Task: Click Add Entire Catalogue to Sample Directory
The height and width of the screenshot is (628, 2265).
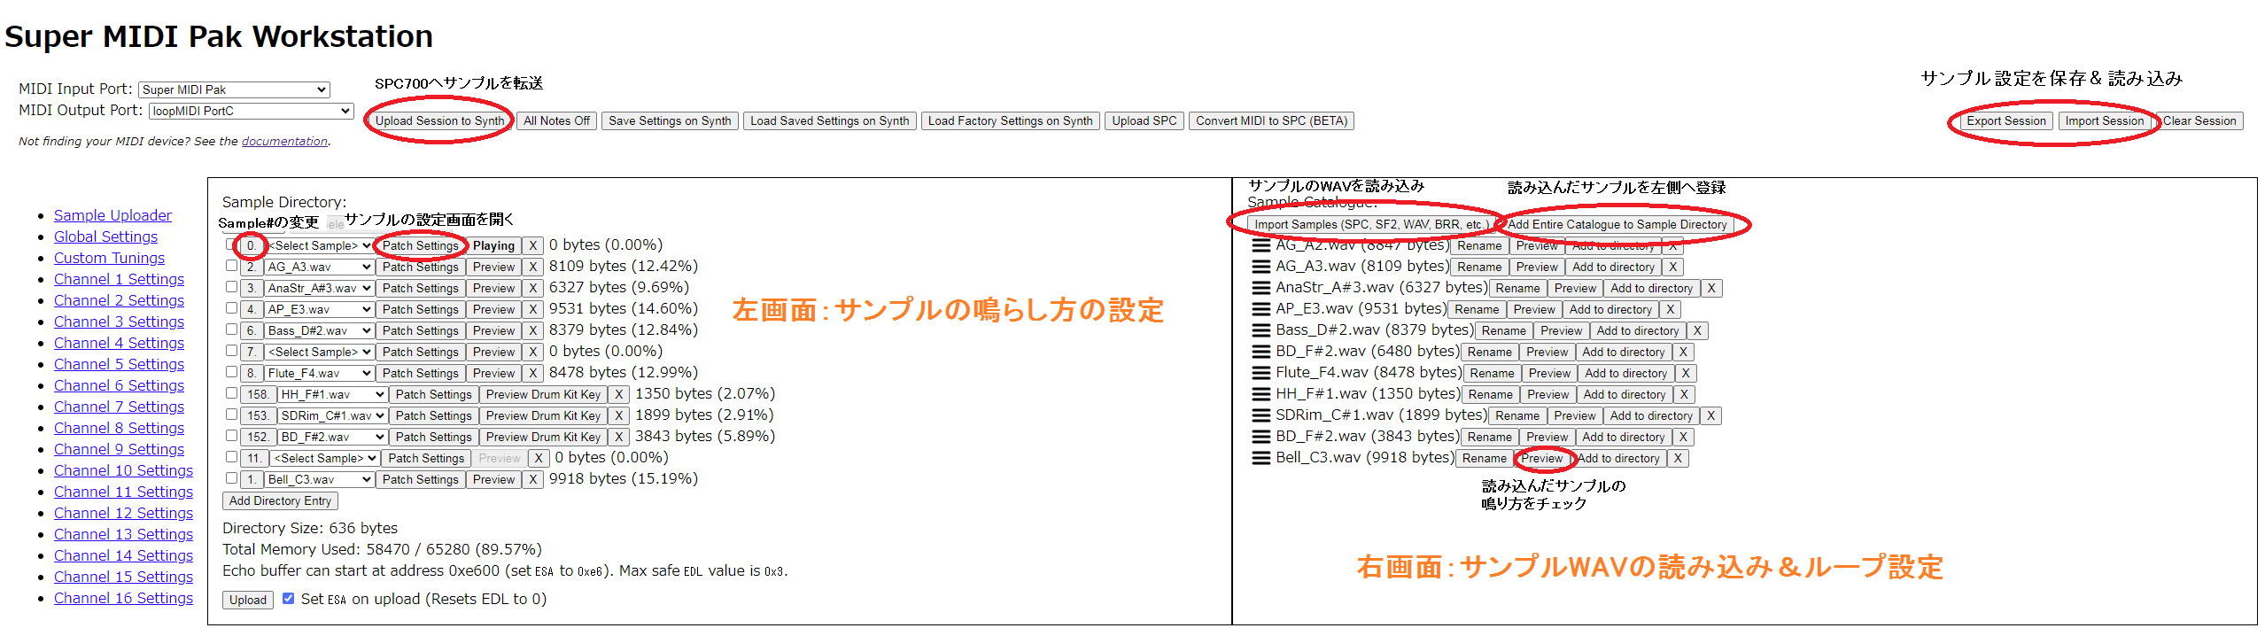Action: pyautogui.click(x=1617, y=224)
